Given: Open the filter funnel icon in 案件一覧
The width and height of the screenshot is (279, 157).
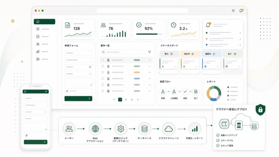Looking at the screenshot, I should tap(150, 52).
